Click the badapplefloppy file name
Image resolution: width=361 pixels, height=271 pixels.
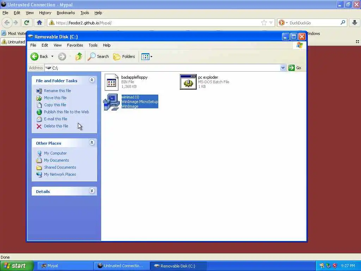point(134,77)
